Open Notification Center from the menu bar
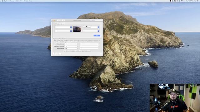Viewport: 200px width, 112px height. 198,1
